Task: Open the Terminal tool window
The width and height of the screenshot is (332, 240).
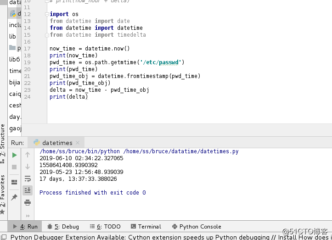Action: click(x=146, y=227)
